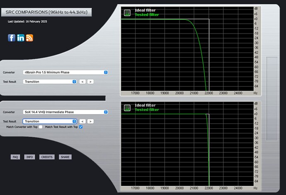
Task: Uncheck Match Test Result with Top
Action: [x=81, y=127]
